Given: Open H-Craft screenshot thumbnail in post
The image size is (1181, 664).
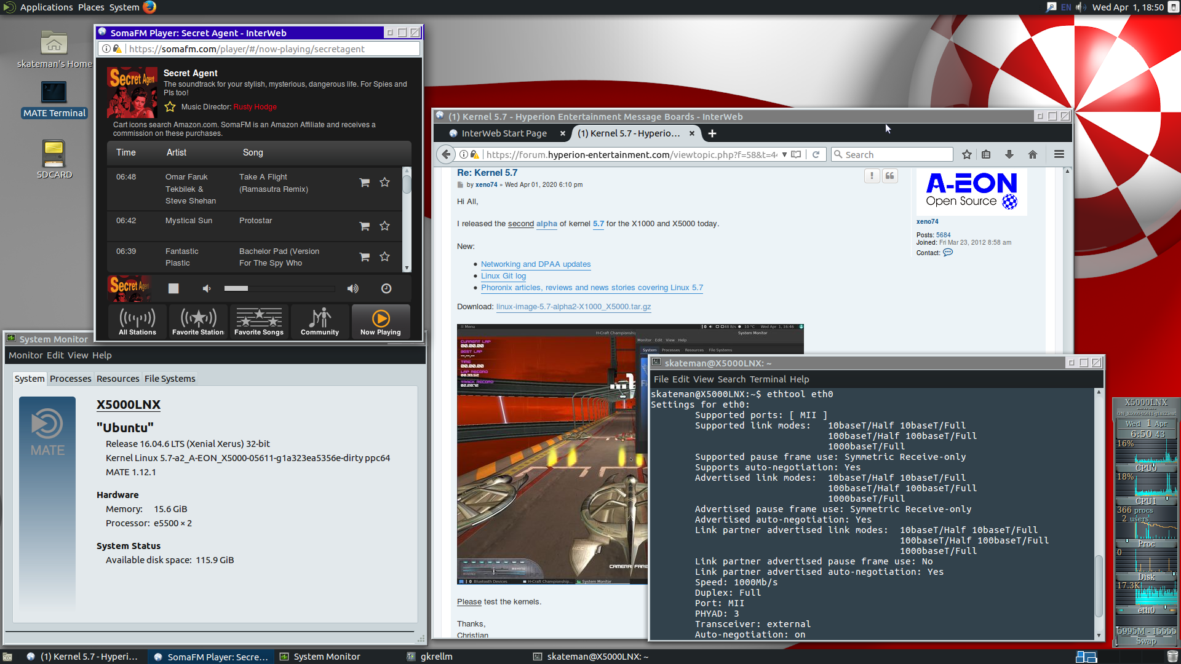Looking at the screenshot, I should 554,454.
